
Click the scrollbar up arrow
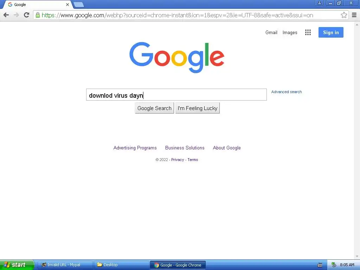[x=357, y=24]
